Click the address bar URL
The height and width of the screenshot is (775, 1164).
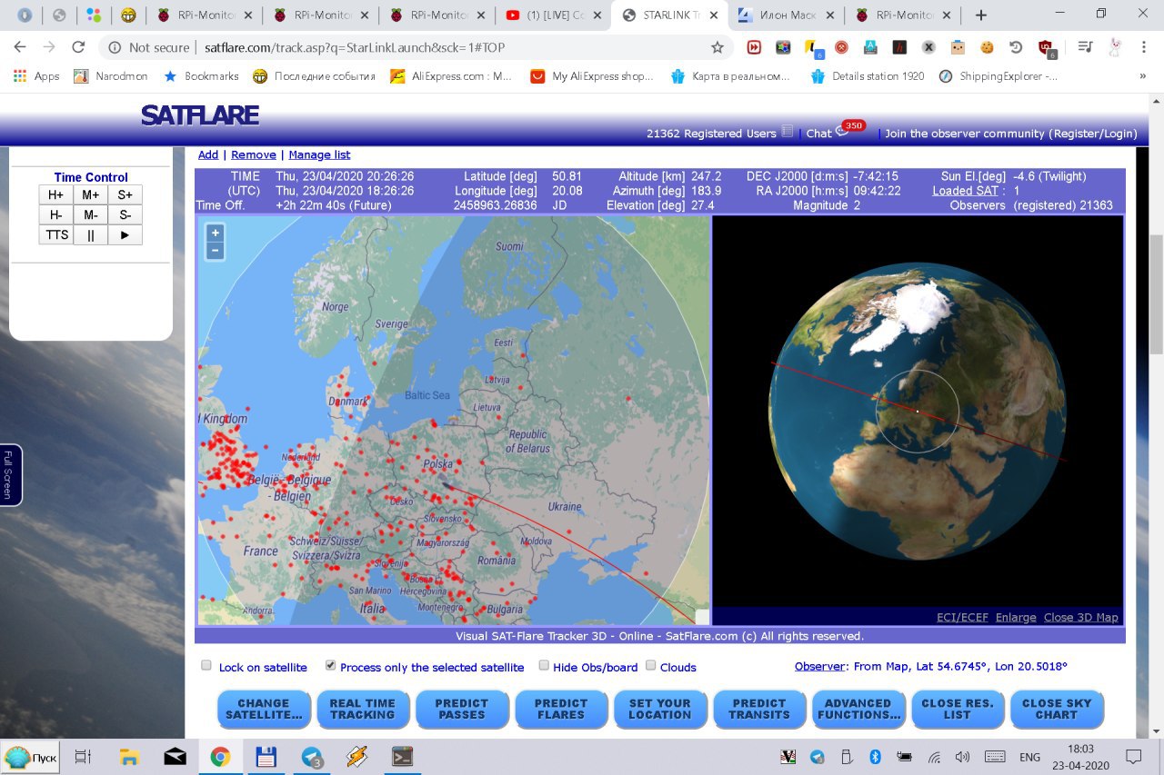coord(355,47)
